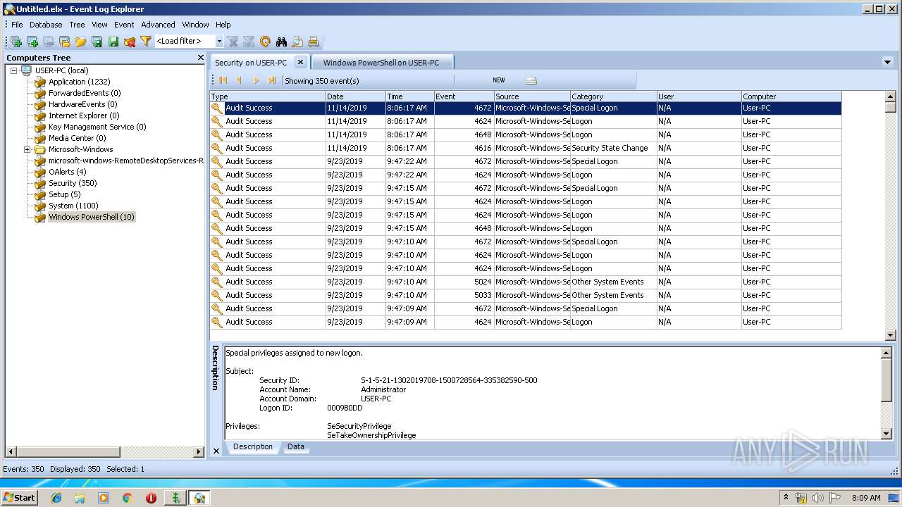Screen dimensions: 902x507
Task: Open the Tree menu
Action: 77,25
